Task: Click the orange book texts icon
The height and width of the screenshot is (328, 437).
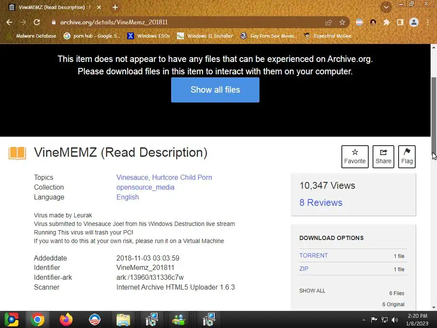Action: [x=17, y=153]
